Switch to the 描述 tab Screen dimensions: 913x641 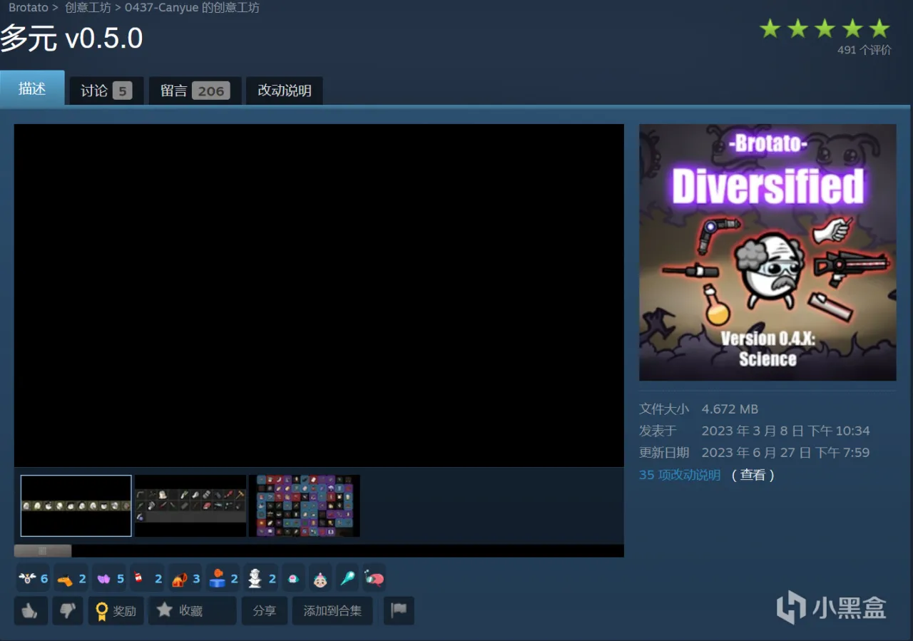(32, 88)
